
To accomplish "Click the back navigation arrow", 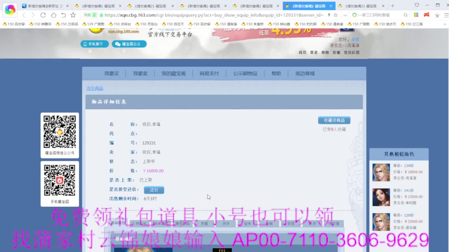I will click(x=24, y=15).
